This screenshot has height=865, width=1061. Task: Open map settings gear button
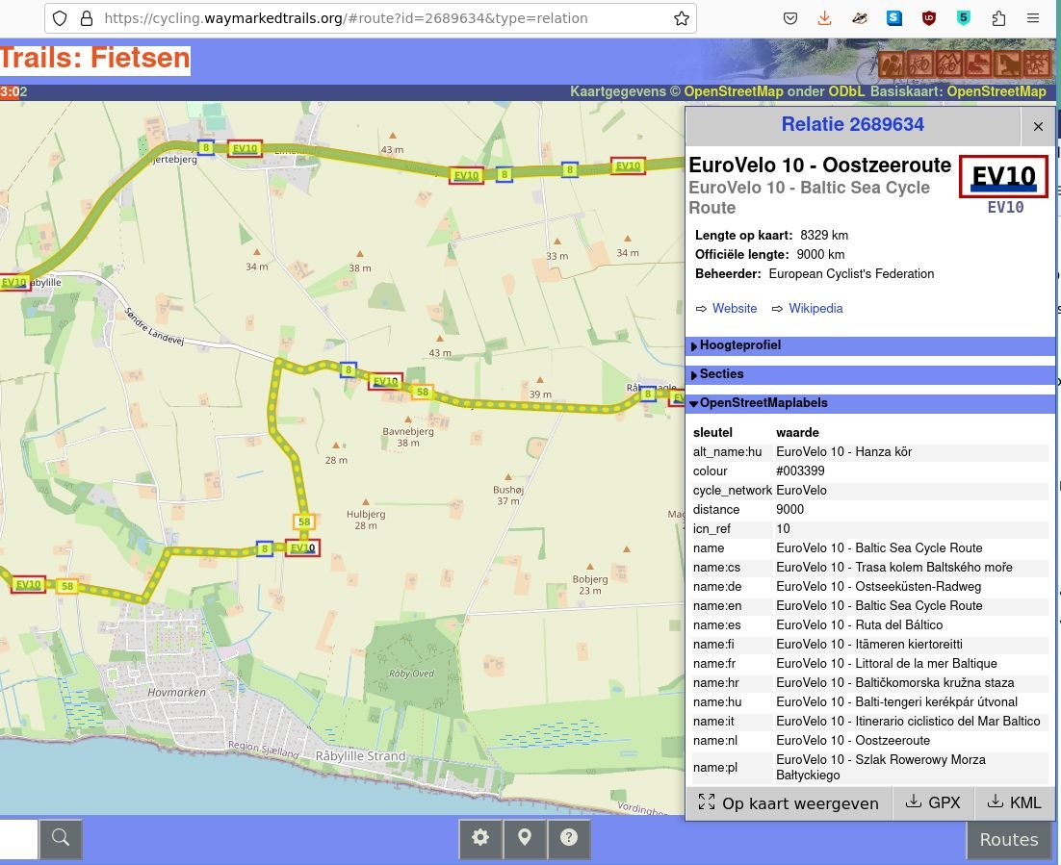480,838
